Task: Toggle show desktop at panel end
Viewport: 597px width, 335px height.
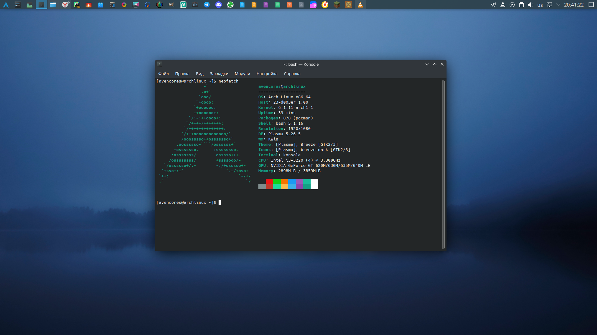Action: [x=591, y=5]
